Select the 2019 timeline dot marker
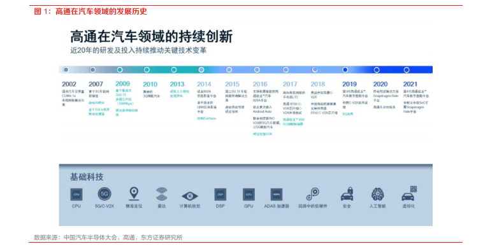 (x=345, y=70)
